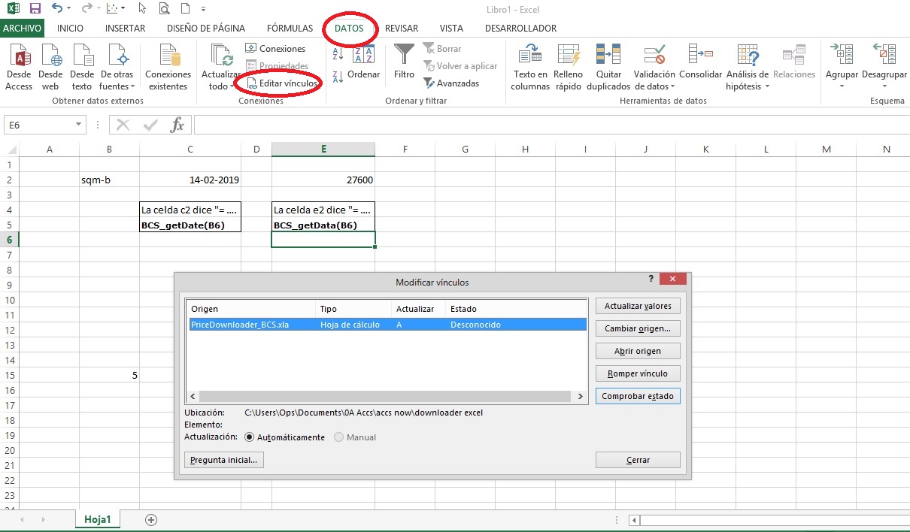Click the Origen column header
Viewport: 910px width, 532px height.
click(x=252, y=309)
